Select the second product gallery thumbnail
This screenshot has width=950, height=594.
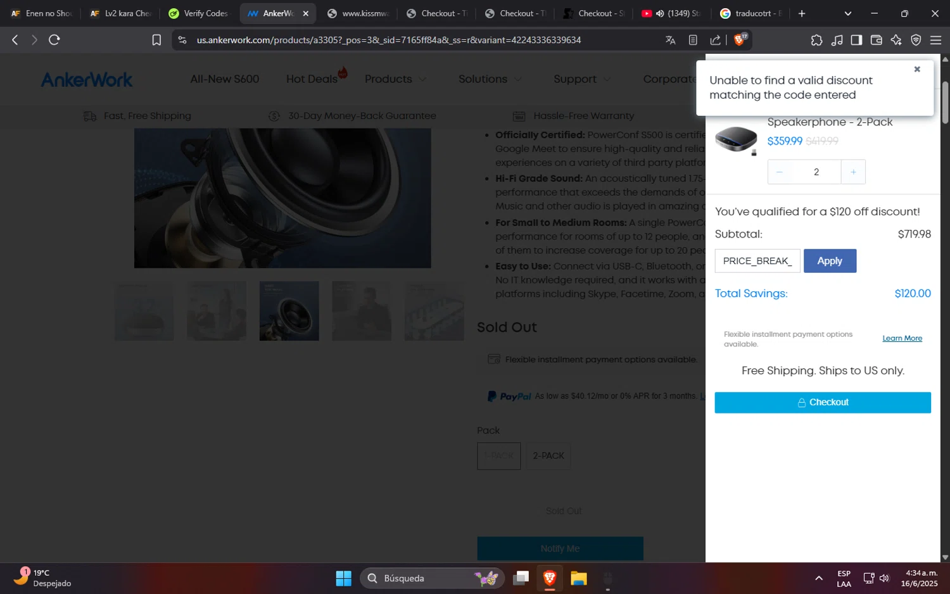pyautogui.click(x=217, y=311)
